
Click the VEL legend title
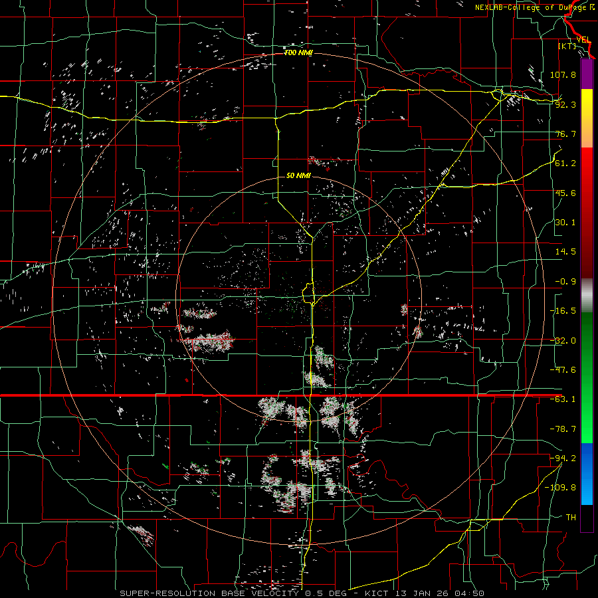click(x=583, y=40)
